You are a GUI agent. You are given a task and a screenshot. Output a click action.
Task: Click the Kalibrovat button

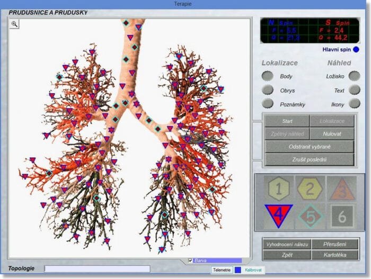pos(253,270)
